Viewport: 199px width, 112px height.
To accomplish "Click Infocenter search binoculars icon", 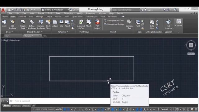I will 142,10.
